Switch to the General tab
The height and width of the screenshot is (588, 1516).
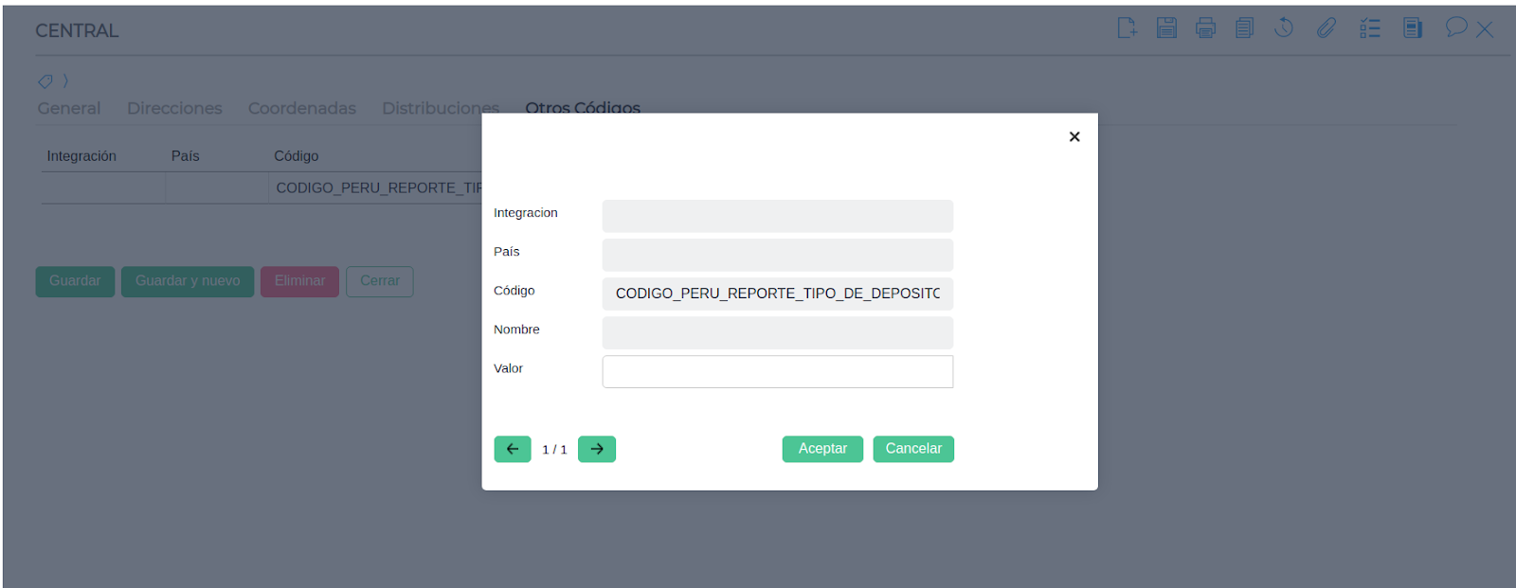69,108
